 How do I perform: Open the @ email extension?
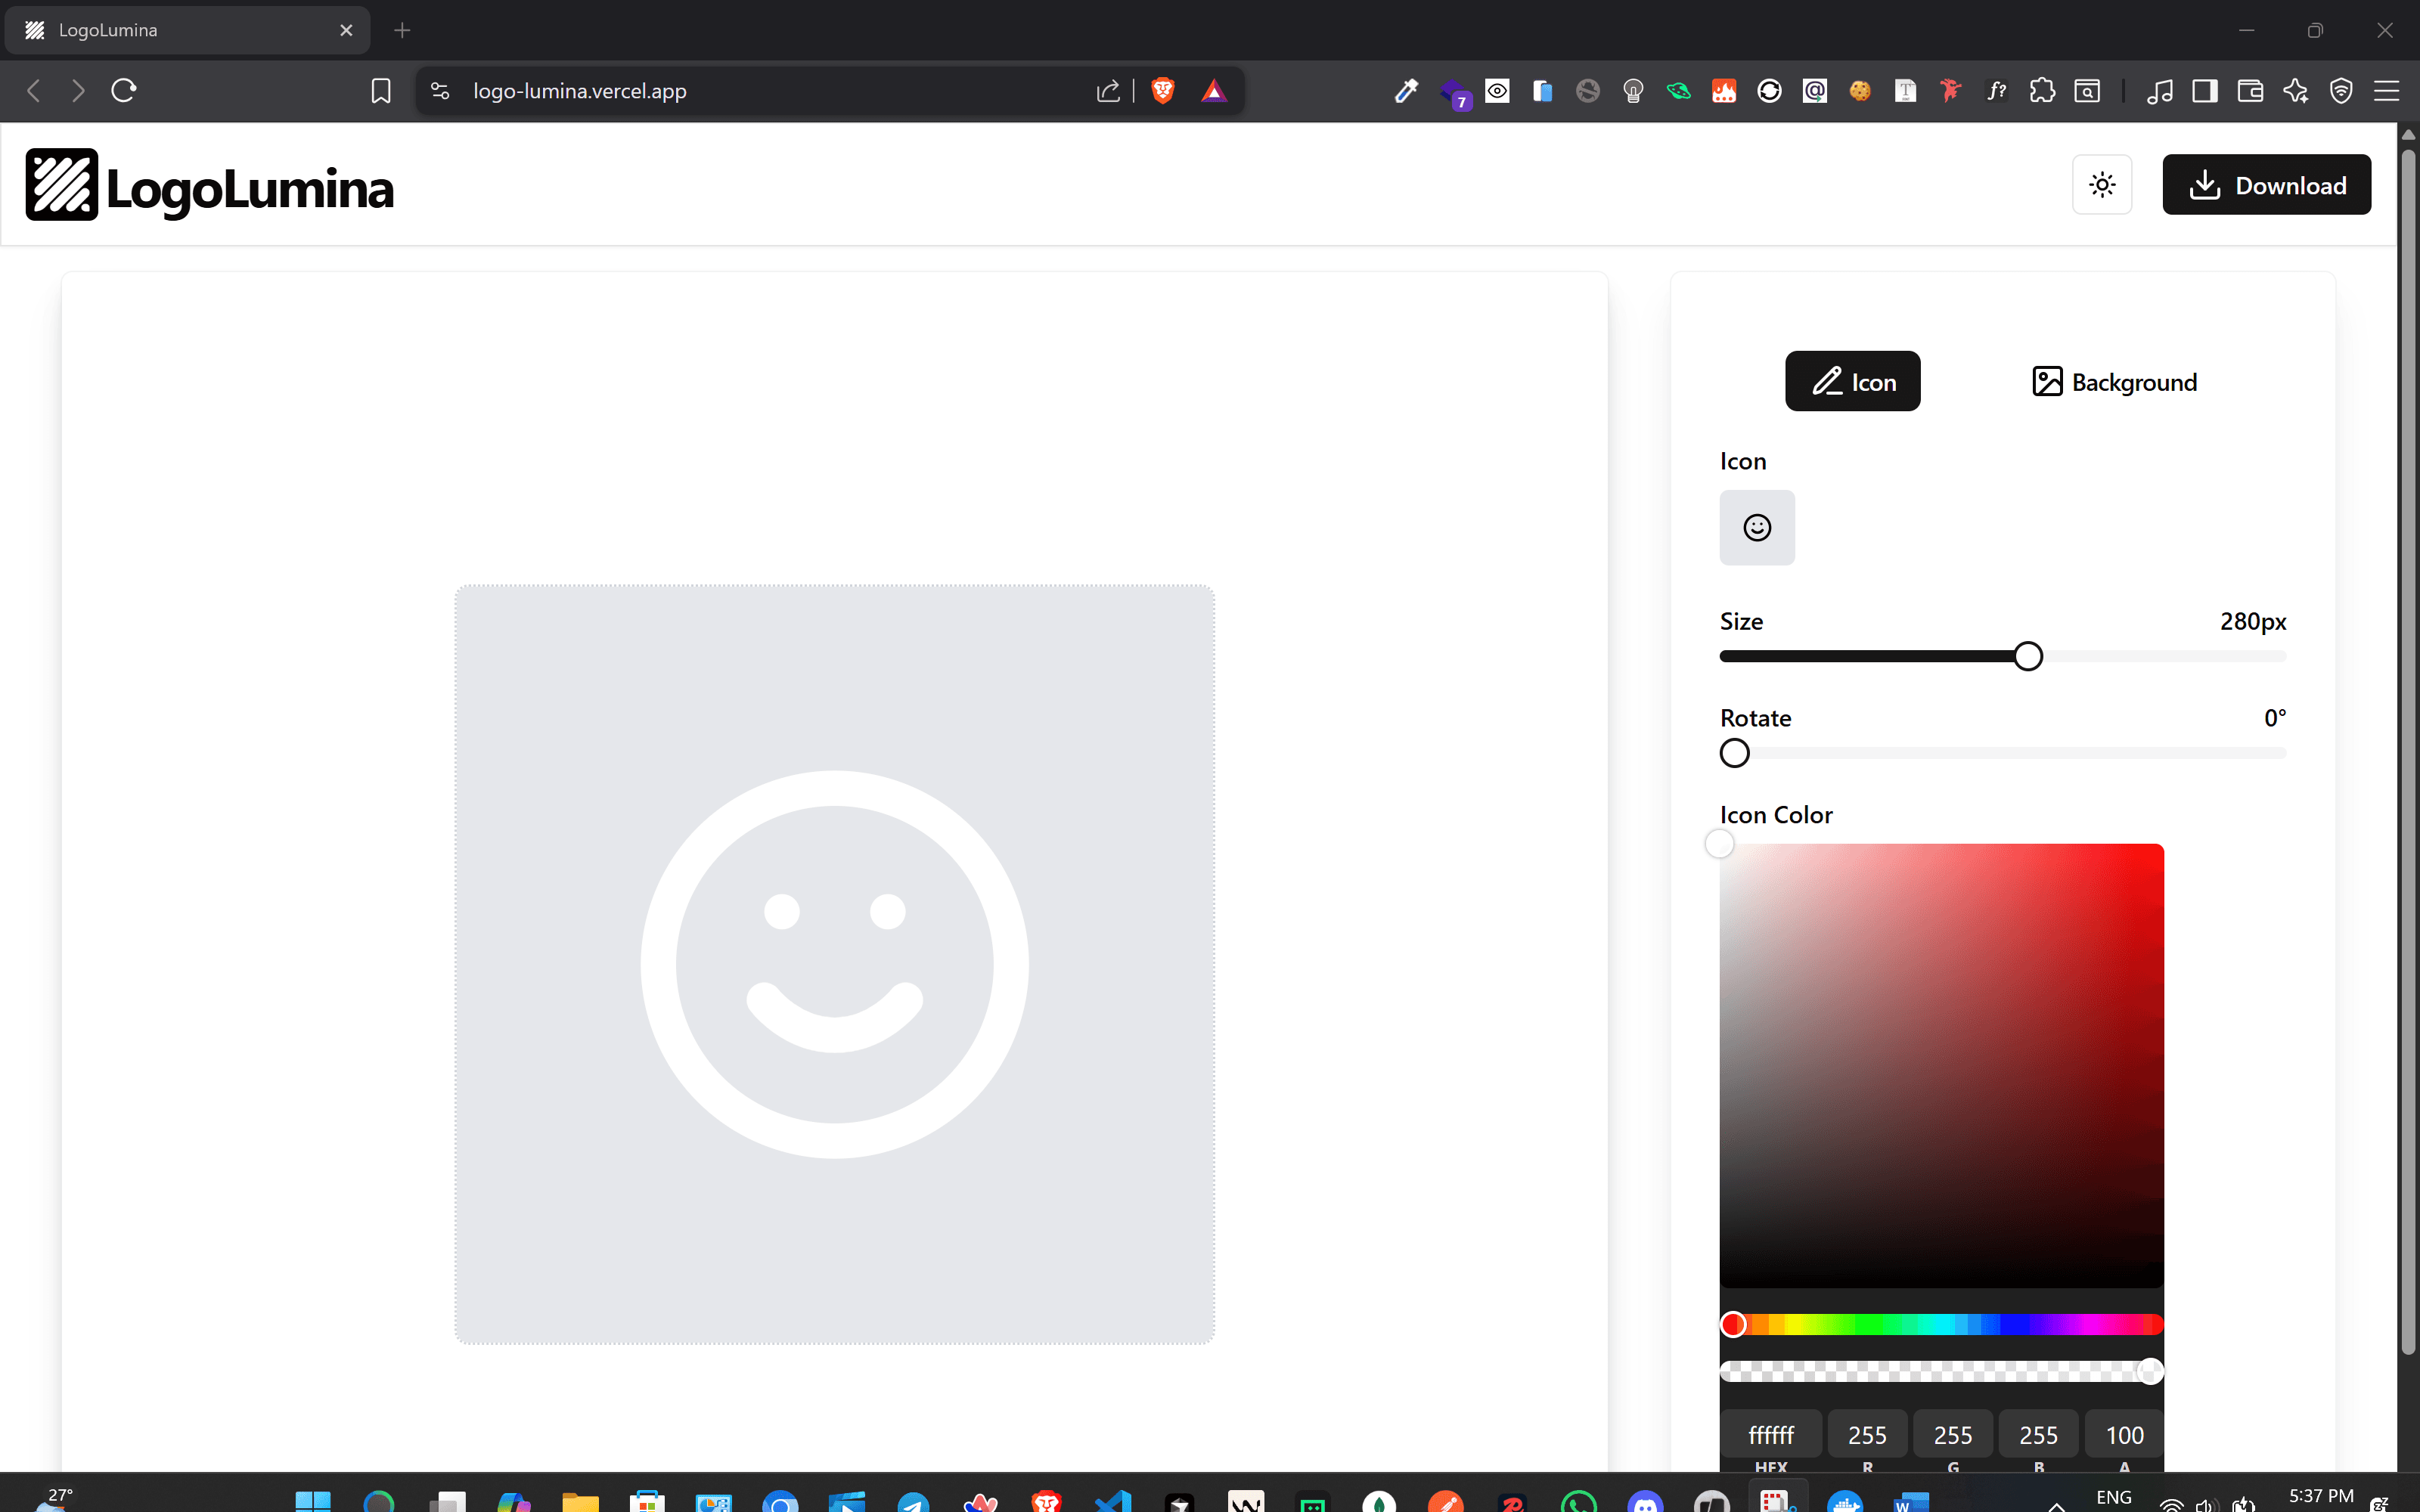pos(1815,91)
